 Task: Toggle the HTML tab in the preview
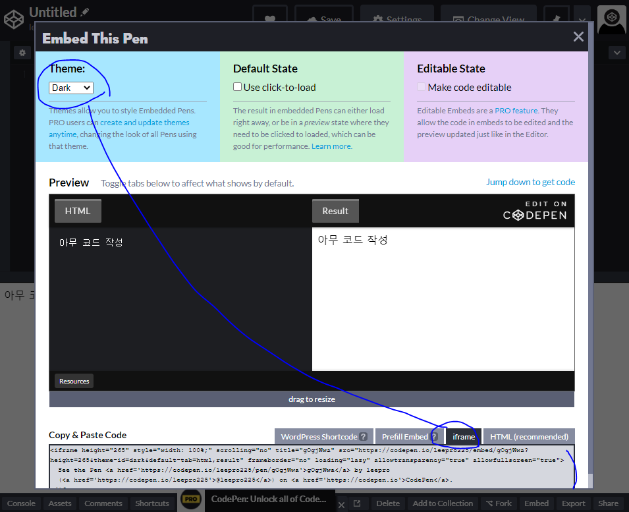78,211
